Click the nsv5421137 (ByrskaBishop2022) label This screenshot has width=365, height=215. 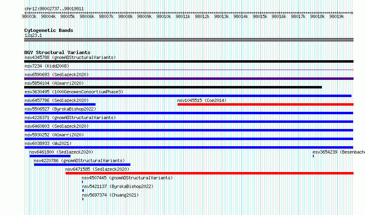[118, 186]
